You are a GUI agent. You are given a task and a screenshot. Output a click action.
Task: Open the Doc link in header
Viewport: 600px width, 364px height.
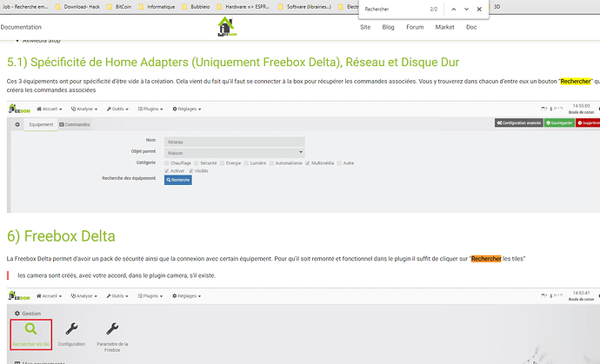point(471,27)
